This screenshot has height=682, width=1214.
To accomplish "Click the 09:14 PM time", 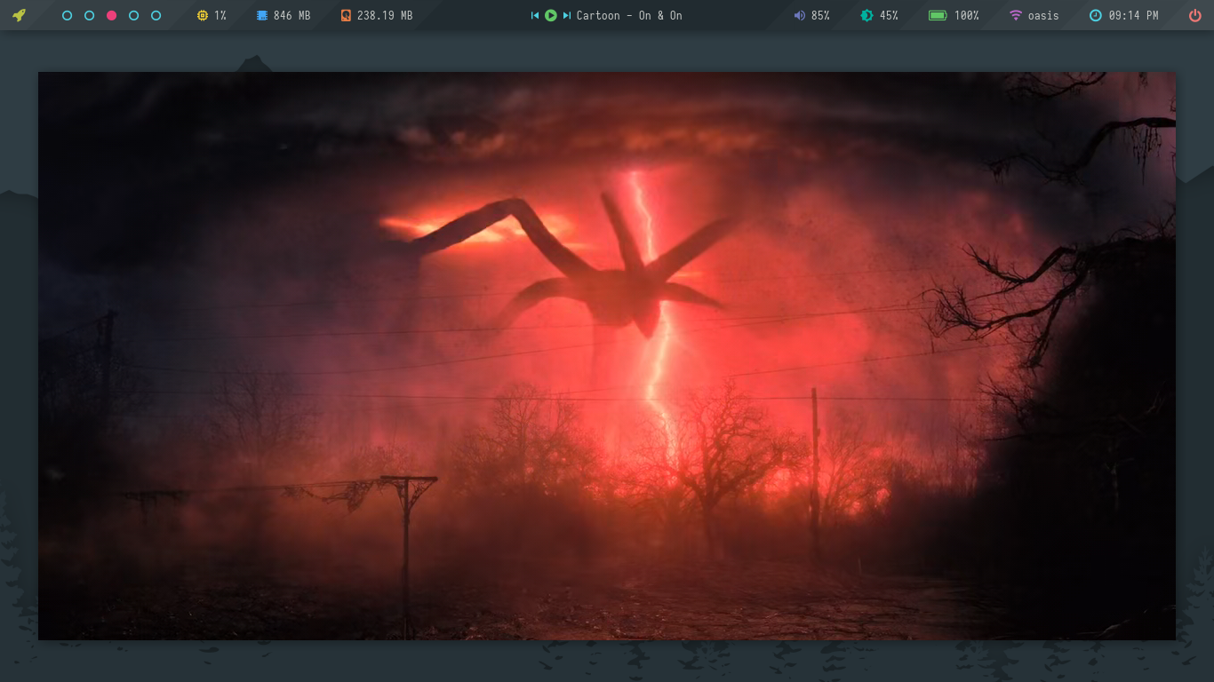I will [x=1133, y=15].
